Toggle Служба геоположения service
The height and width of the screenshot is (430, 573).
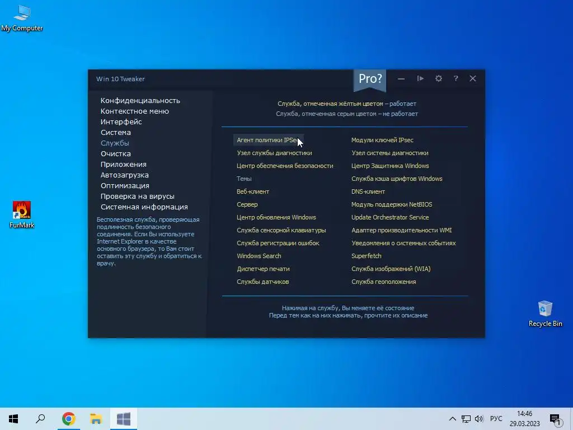pos(384,282)
